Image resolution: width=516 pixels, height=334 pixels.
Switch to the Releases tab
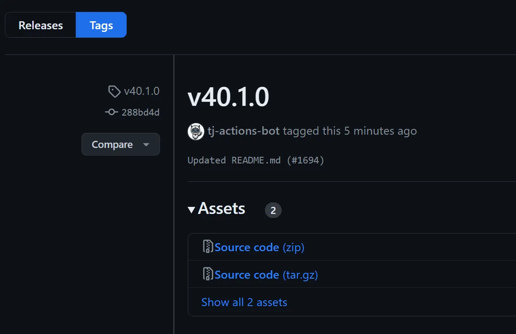coord(40,25)
